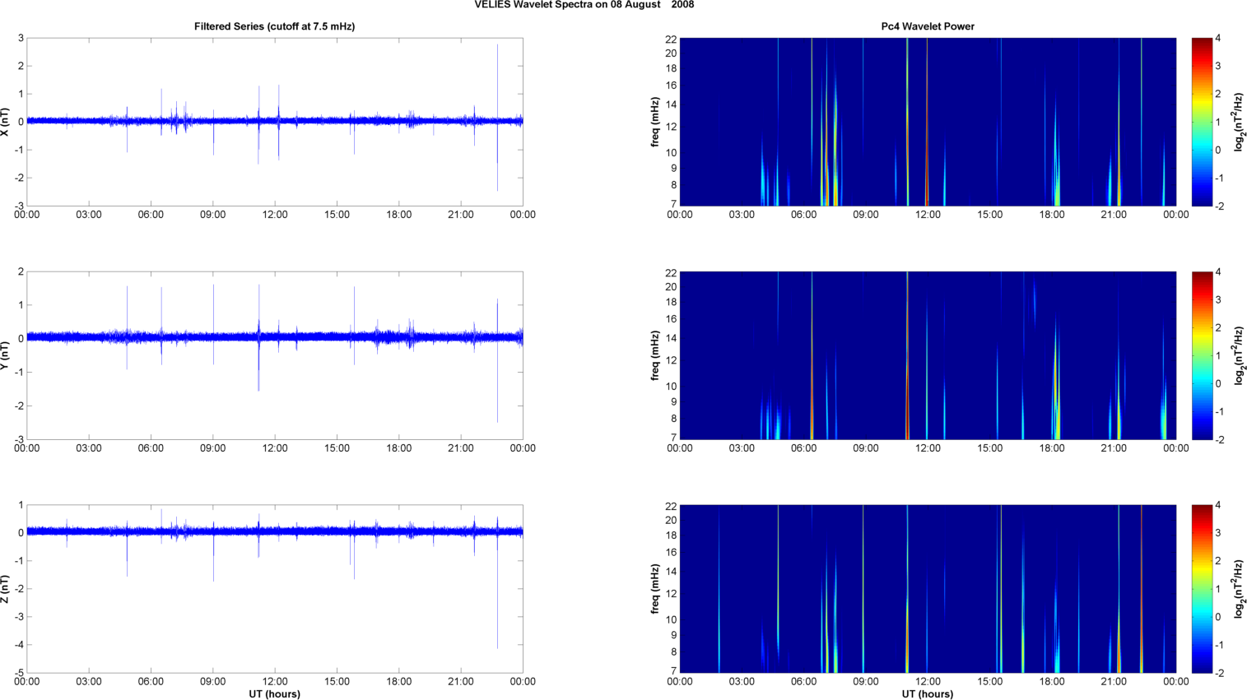Click inside the Y component filtered series plot
Screen dimensions: 1247x700
coord(275,355)
